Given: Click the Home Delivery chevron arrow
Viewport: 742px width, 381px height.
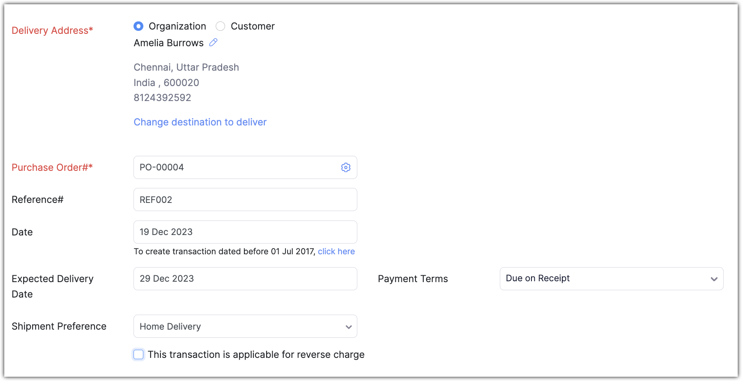Looking at the screenshot, I should tap(349, 327).
